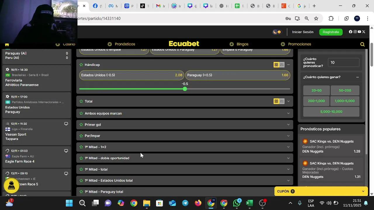Open Chrome zoom magnifier icon
Viewport: 374px width, 210px height.
point(307,18)
